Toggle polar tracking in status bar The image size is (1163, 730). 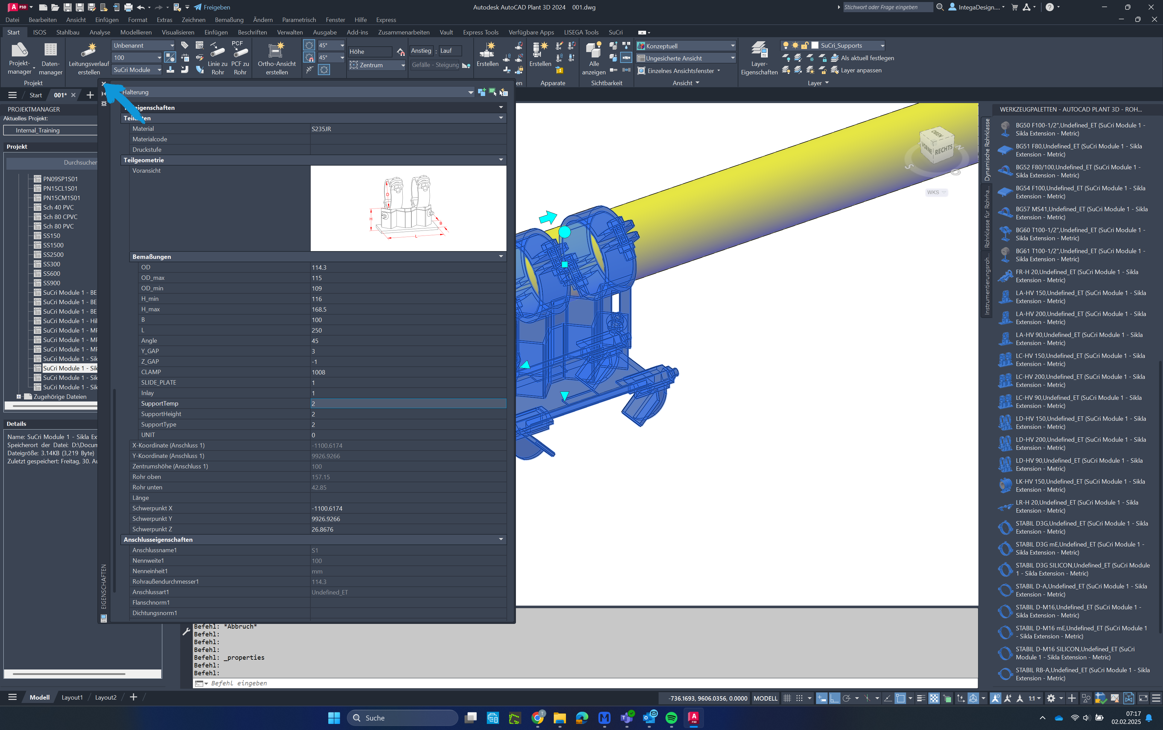click(x=847, y=698)
